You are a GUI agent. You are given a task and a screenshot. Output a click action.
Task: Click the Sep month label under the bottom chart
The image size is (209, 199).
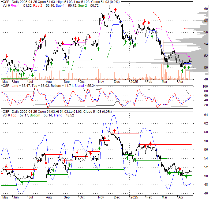(x=66, y=197)
